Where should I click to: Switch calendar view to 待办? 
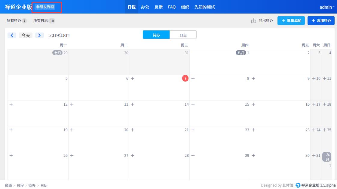pyautogui.click(x=156, y=35)
